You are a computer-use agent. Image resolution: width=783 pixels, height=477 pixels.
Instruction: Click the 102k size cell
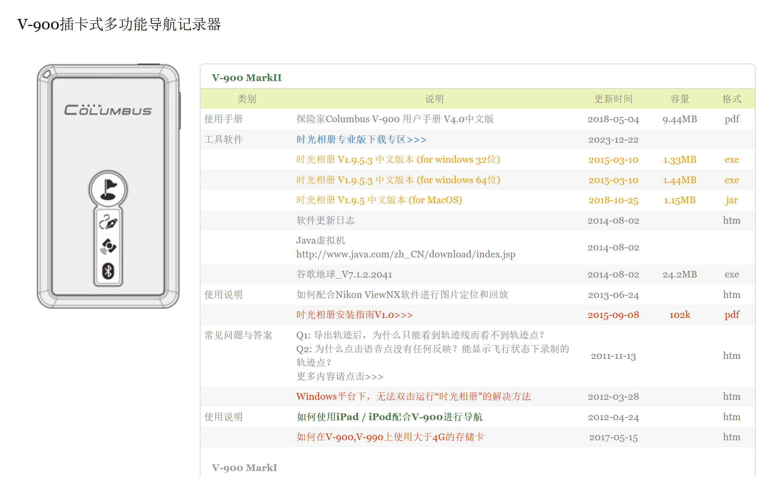point(680,315)
